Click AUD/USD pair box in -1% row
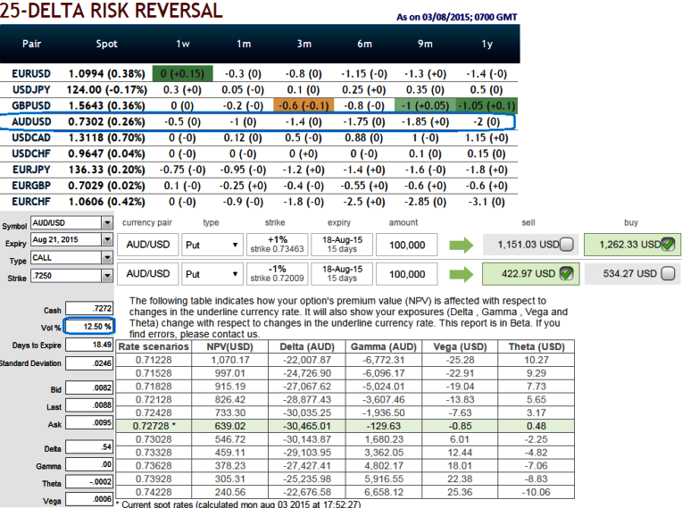 point(148,273)
